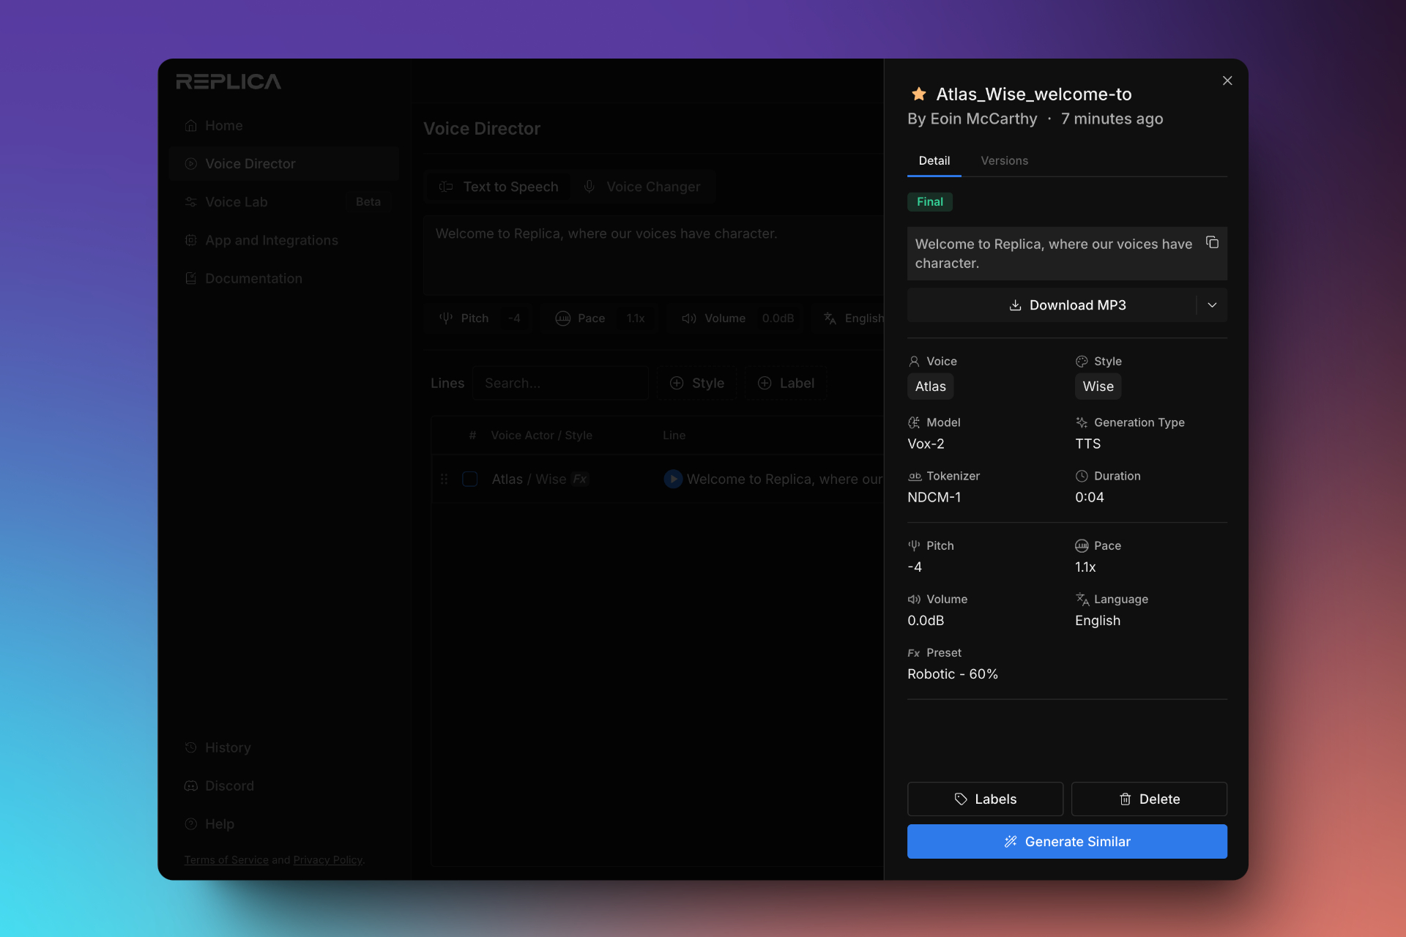1406x937 pixels.
Task: Click the script text input area
Action: point(653,255)
